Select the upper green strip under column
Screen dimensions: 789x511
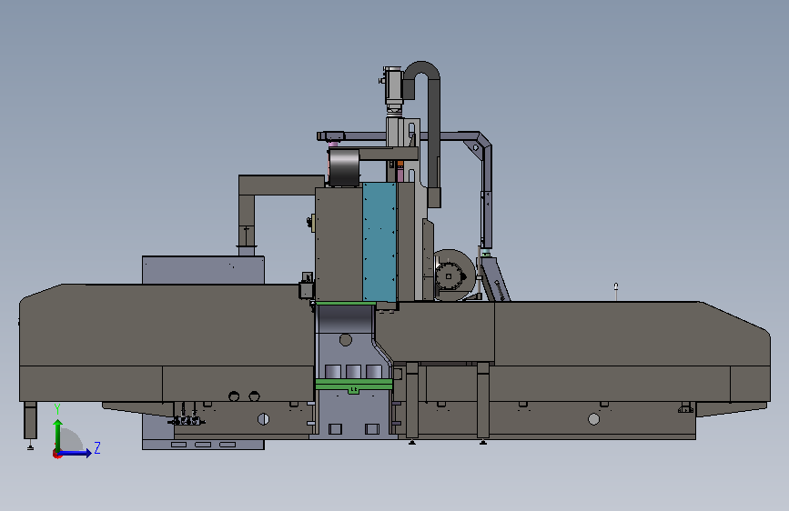[x=346, y=304]
